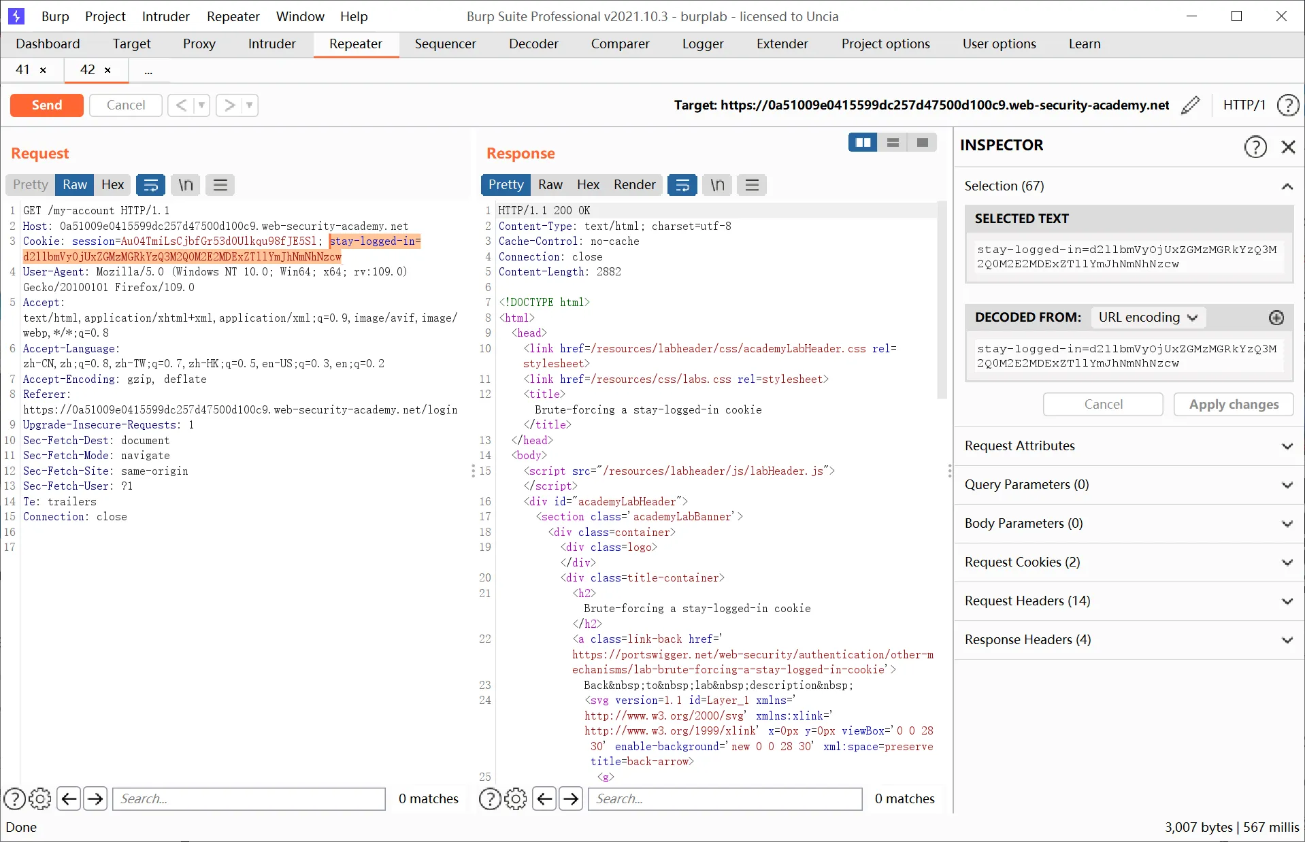Viewport: 1305px width, 842px height.
Task: Open the Project options tab
Action: tap(885, 44)
